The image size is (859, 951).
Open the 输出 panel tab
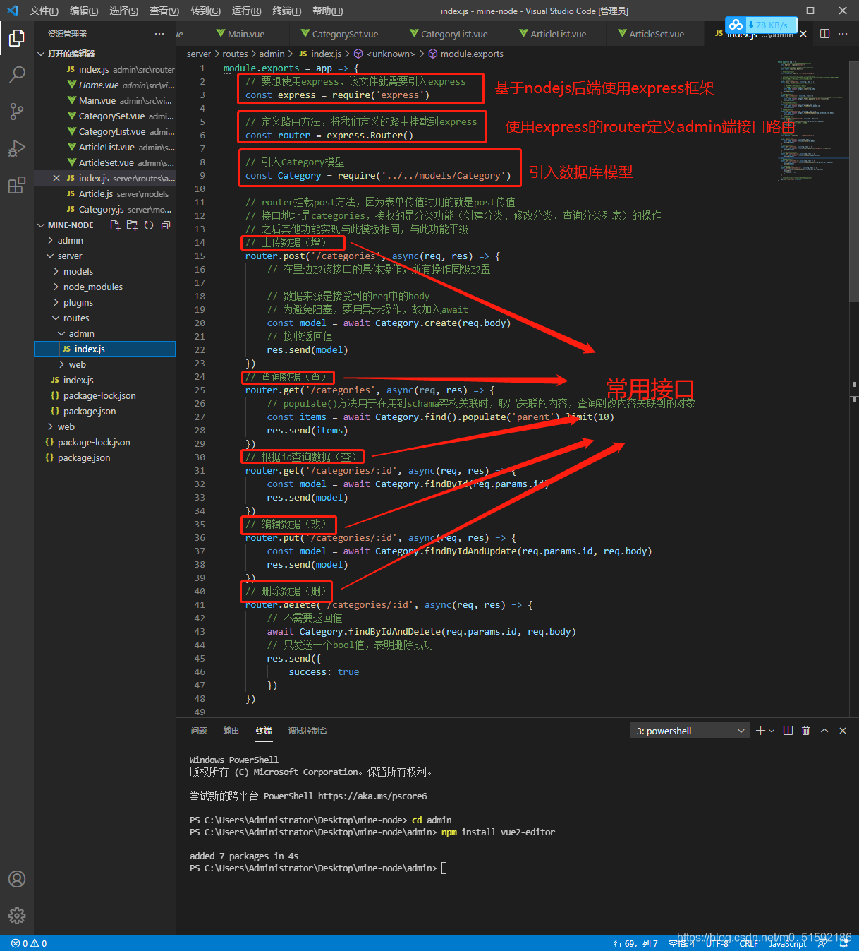231,731
